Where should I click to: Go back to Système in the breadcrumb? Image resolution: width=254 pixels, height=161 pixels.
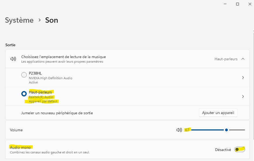pyautogui.click(x=19, y=20)
